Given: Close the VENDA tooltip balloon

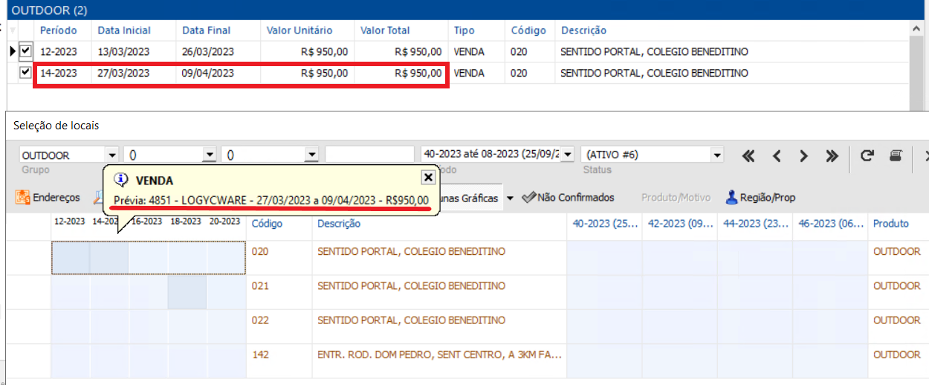Looking at the screenshot, I should point(427,177).
